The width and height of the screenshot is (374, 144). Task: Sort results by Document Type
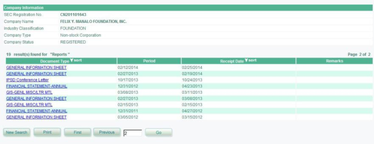(x=76, y=61)
